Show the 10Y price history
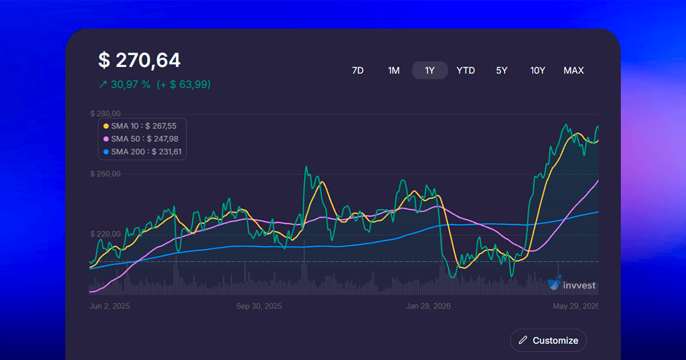 point(537,71)
